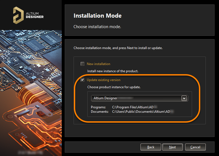
Task: Click the Update existing version label
Action: (104, 80)
